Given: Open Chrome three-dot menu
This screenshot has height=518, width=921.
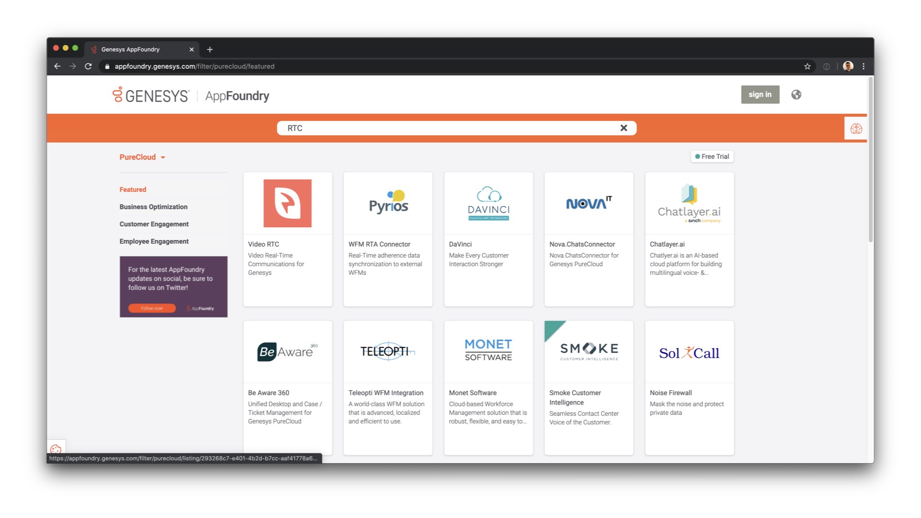Looking at the screenshot, I should [x=863, y=67].
